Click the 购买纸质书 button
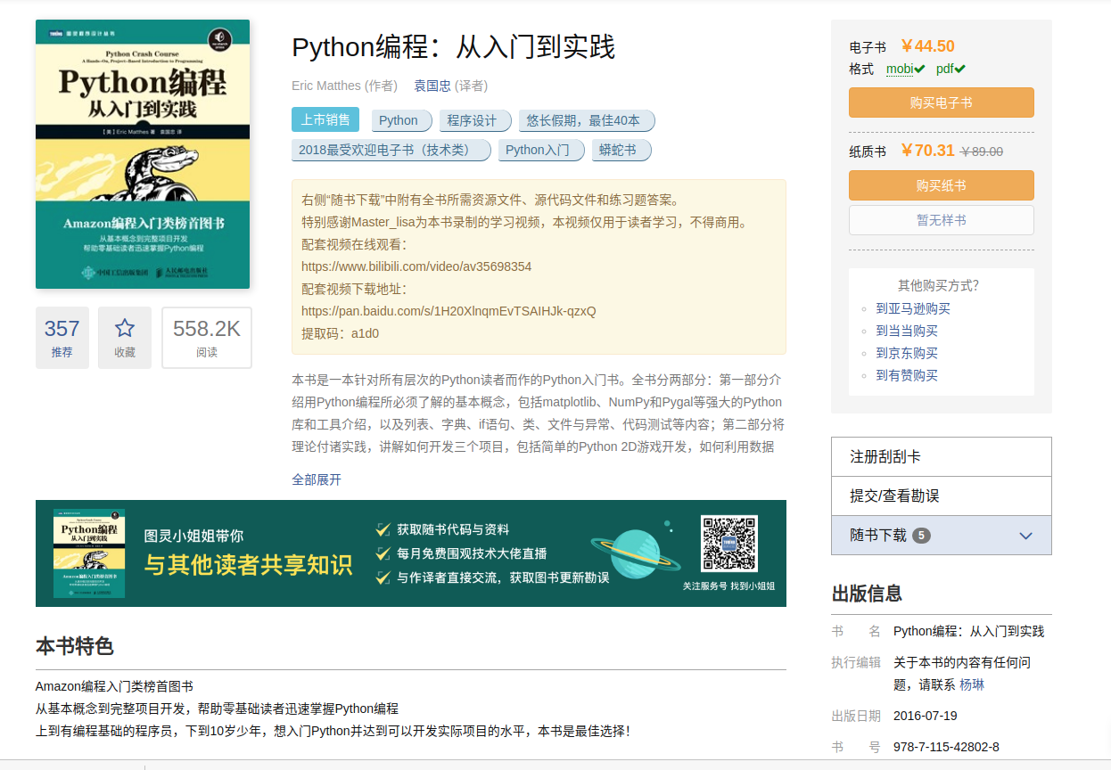This screenshot has width=1111, height=770. click(x=941, y=185)
